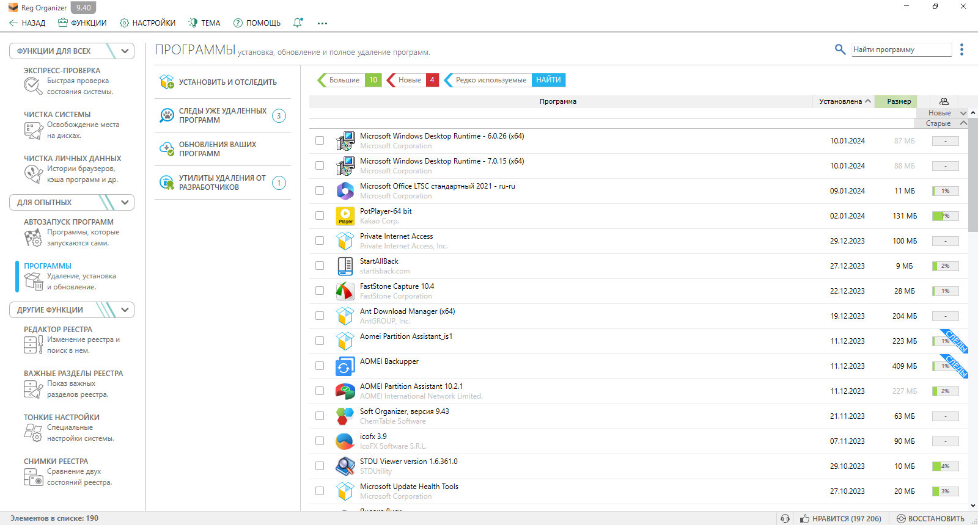Open the three-dots overflow menu in the top toolbar
The height and width of the screenshot is (525, 978).
(322, 23)
